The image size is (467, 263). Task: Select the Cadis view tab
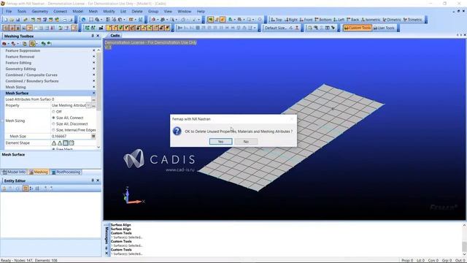(x=115, y=36)
